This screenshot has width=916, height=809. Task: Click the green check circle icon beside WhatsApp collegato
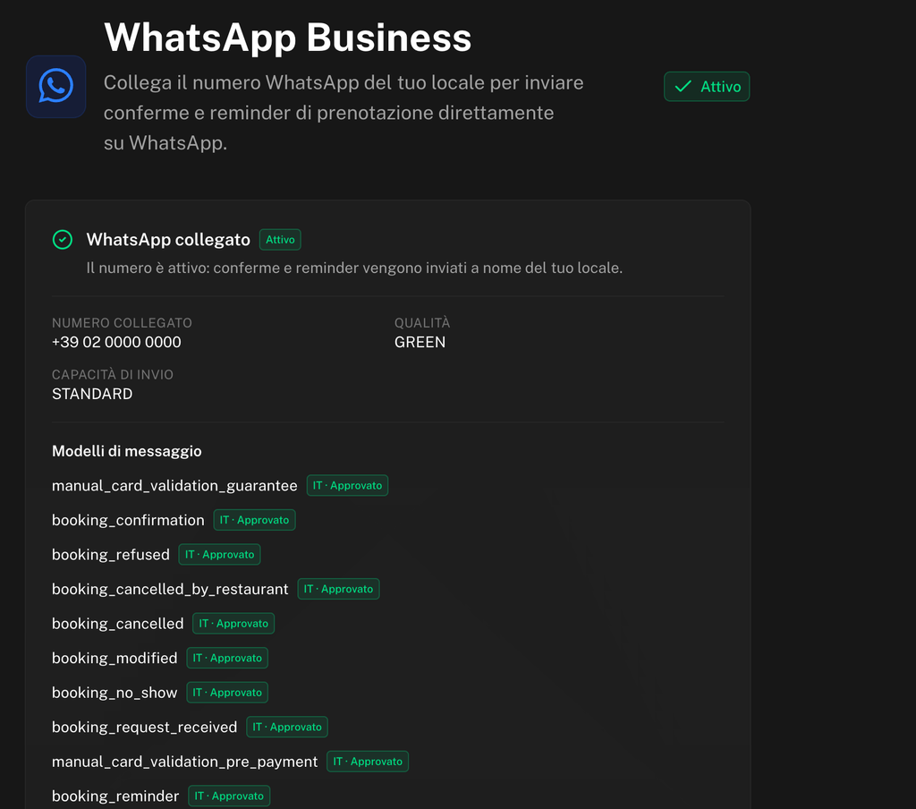63,240
